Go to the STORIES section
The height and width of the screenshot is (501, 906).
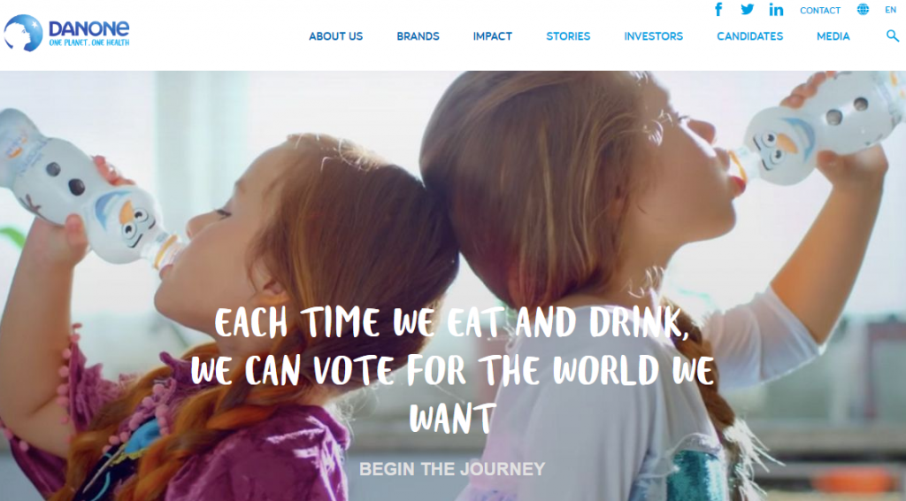point(568,35)
